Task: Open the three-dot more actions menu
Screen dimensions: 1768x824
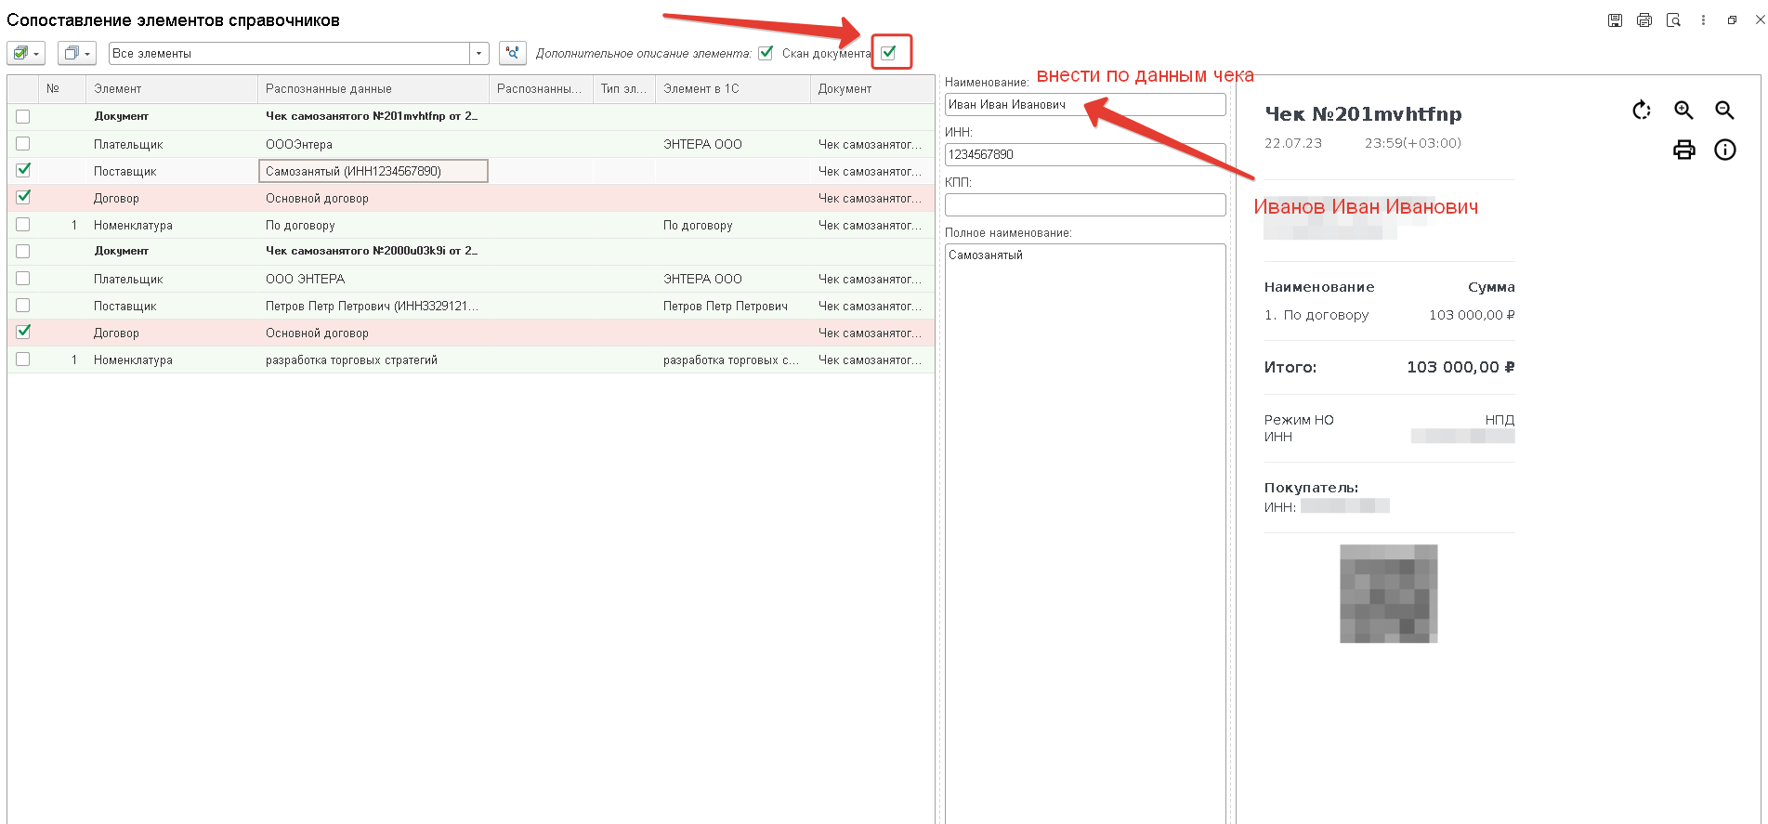Action: pyautogui.click(x=1703, y=20)
